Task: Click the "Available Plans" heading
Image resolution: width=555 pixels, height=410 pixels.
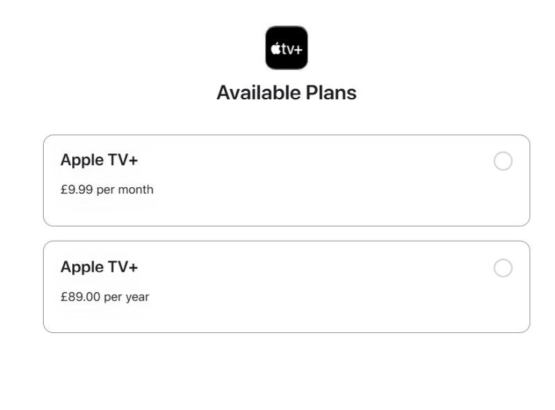Action: [x=286, y=92]
